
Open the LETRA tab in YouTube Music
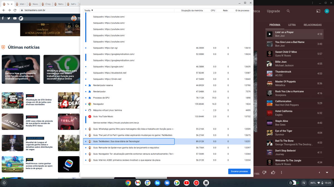pyautogui.click(x=292, y=25)
